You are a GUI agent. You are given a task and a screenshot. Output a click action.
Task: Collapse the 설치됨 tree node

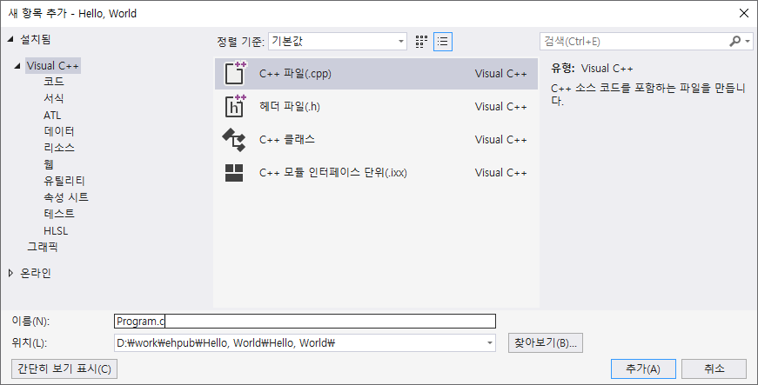click(x=10, y=39)
